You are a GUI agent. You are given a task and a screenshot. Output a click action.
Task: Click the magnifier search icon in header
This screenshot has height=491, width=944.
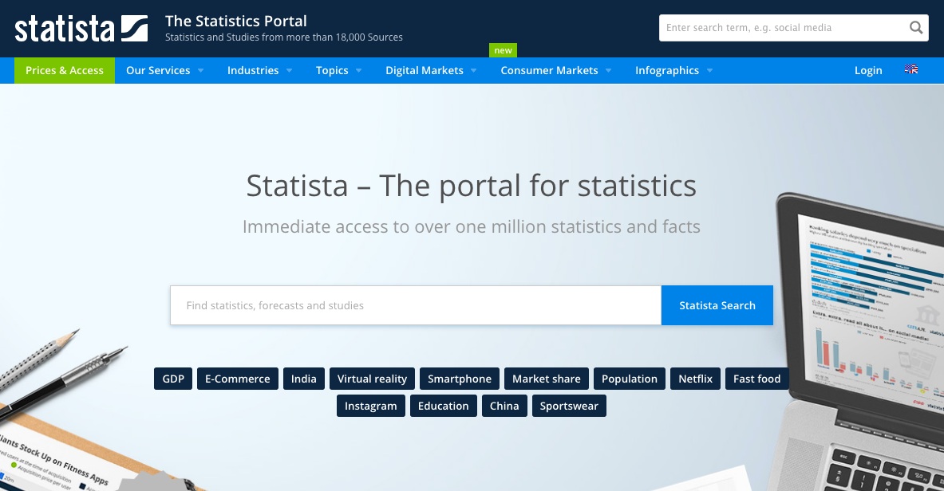[x=916, y=28]
